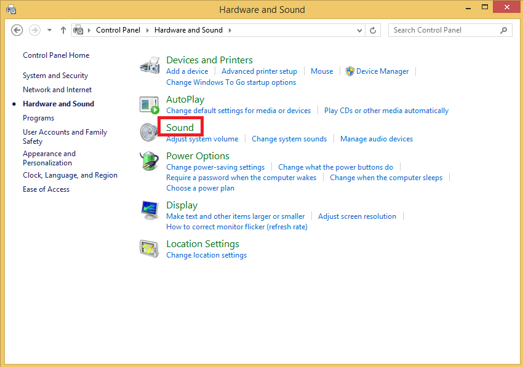Open the recent locations dropdown arrow
Image resolution: width=523 pixels, height=367 pixels.
(x=49, y=30)
